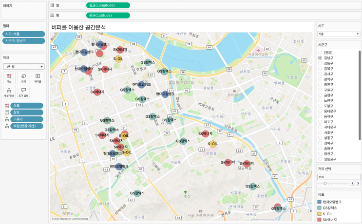Click the 버퍼를 이용한 공간분석 sheet title
Viewport: 362px width, 224px height.
78,27
